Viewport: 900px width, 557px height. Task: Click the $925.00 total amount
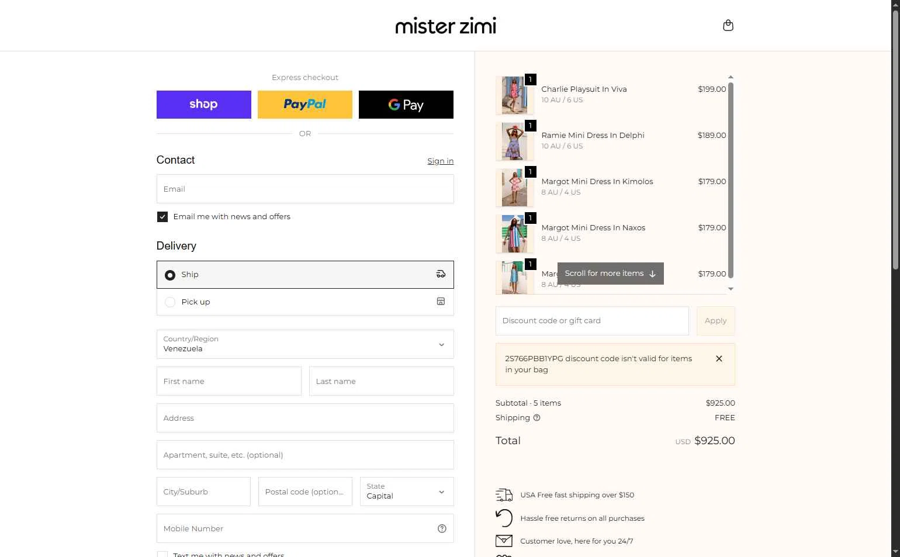point(715,441)
